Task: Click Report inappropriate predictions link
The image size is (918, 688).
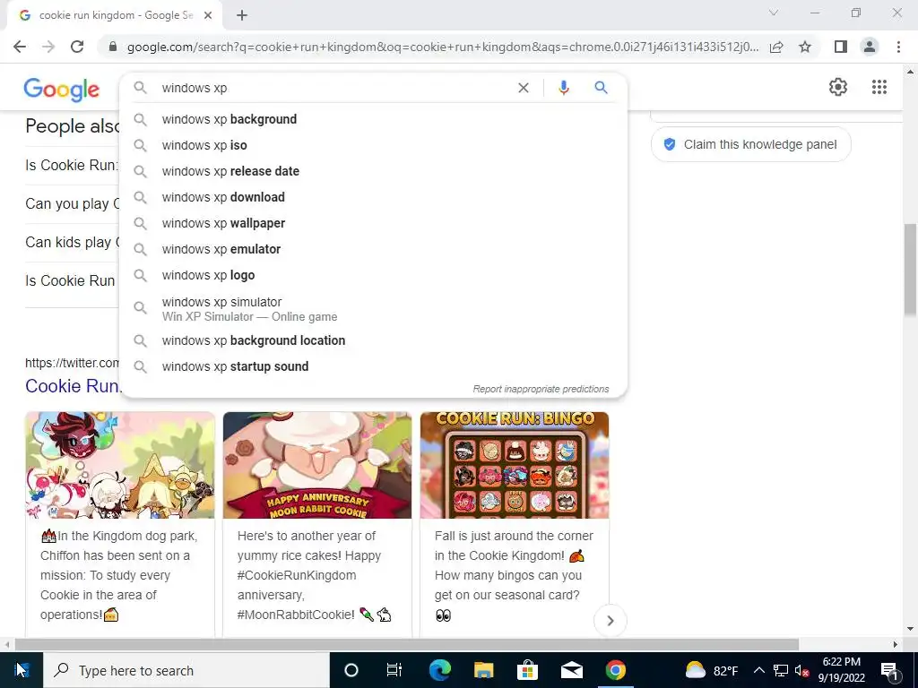Action: click(x=541, y=389)
